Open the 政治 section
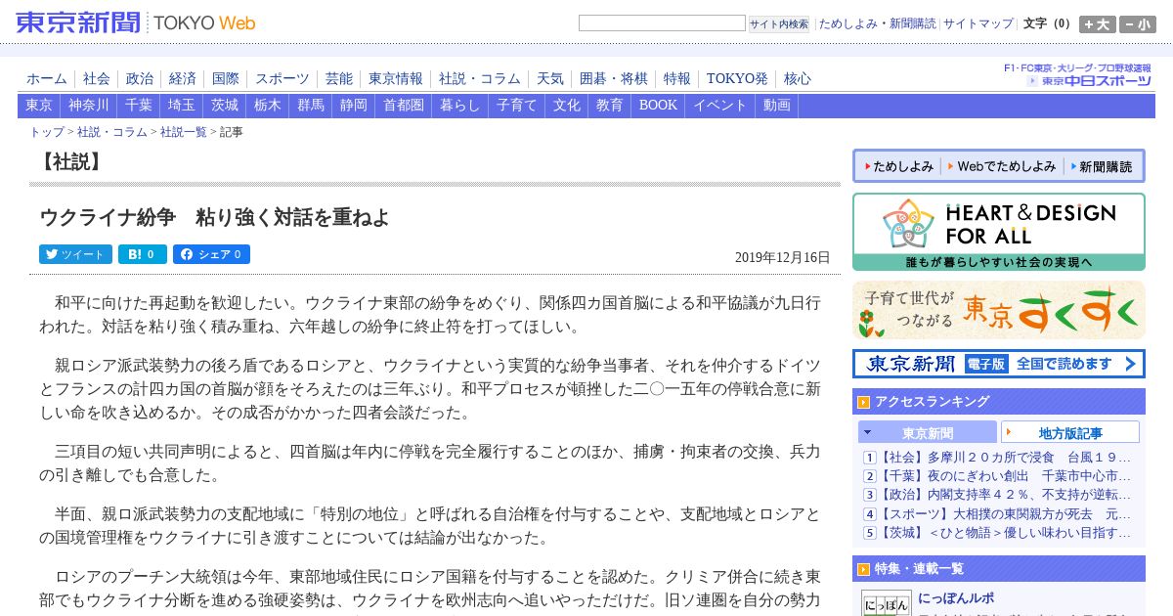 point(140,78)
